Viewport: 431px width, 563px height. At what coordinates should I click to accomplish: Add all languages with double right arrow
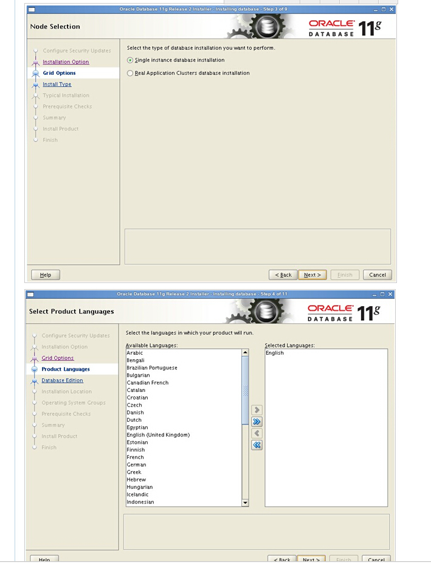coord(257,422)
